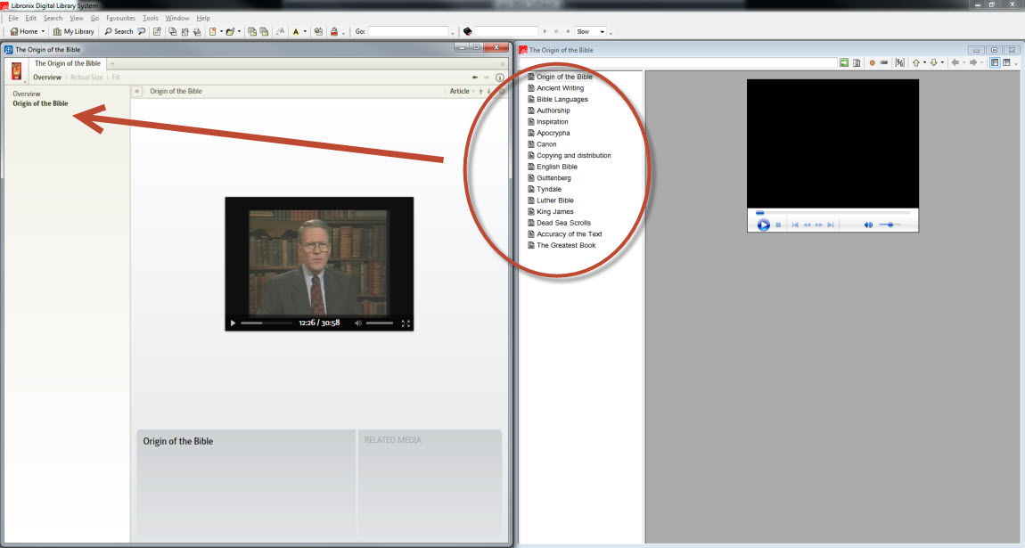The height and width of the screenshot is (548, 1025).
Task: Open Apocrypha in the contents list
Action: [x=553, y=134]
